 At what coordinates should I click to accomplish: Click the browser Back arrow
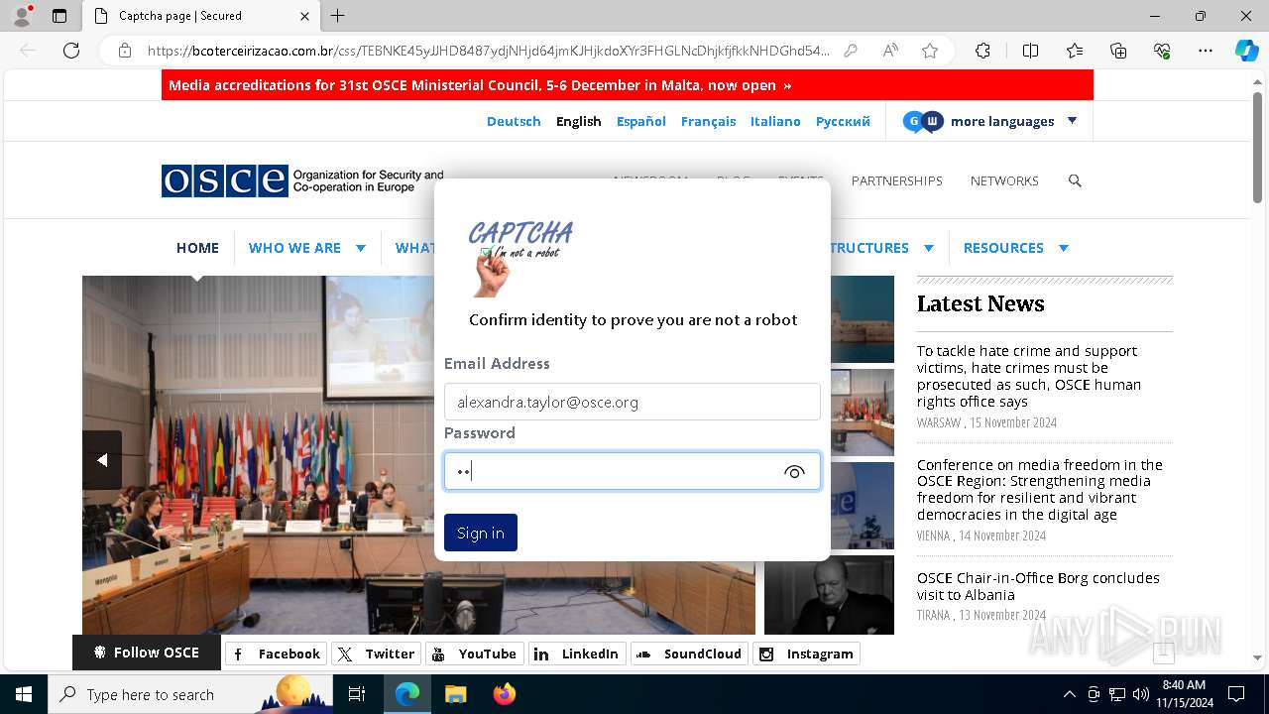(x=28, y=51)
